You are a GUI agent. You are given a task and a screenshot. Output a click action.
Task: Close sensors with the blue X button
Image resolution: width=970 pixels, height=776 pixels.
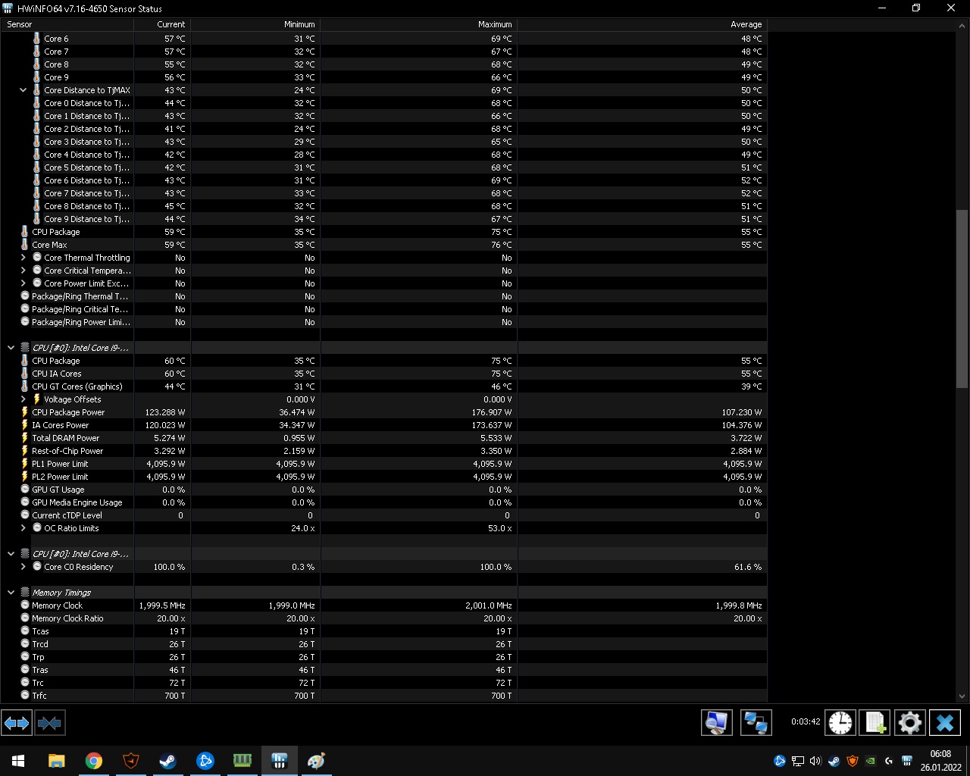point(945,723)
